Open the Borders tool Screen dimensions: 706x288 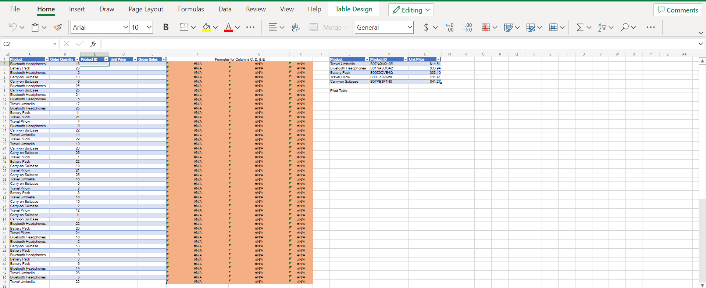(x=184, y=27)
